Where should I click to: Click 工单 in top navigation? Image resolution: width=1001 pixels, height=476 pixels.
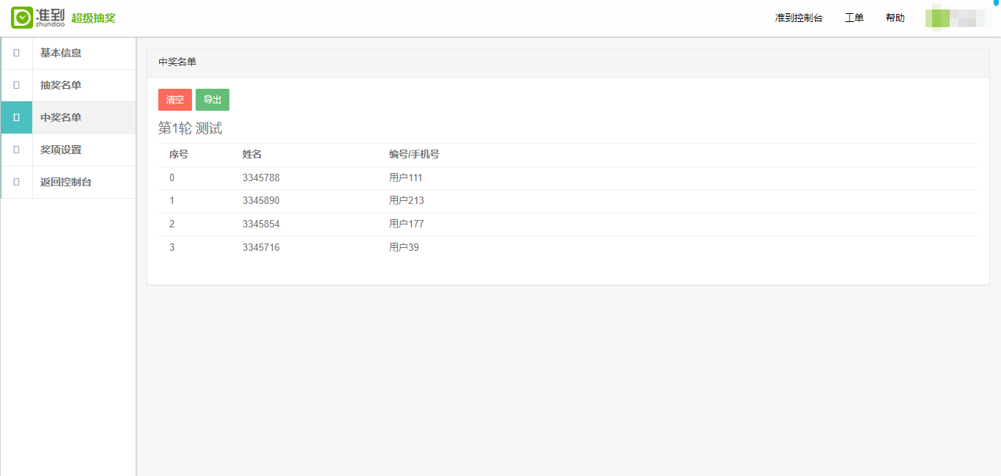(854, 18)
